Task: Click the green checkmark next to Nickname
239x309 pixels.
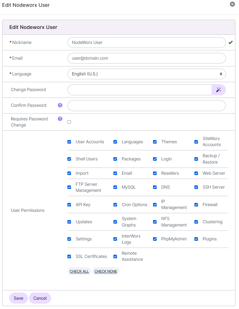Action: point(231,42)
